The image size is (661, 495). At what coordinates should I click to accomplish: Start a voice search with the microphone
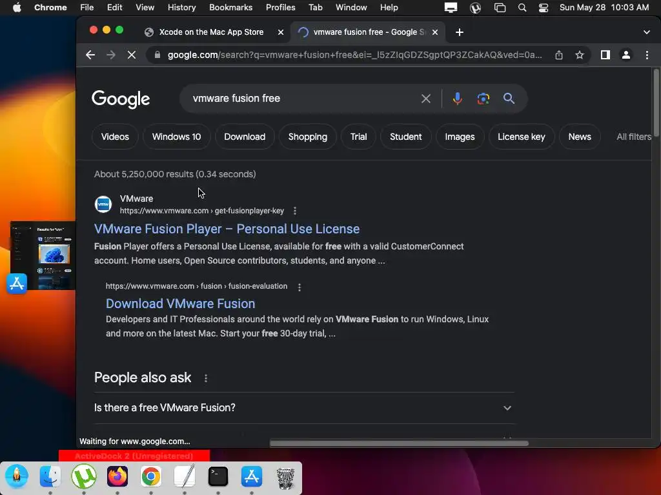(458, 99)
